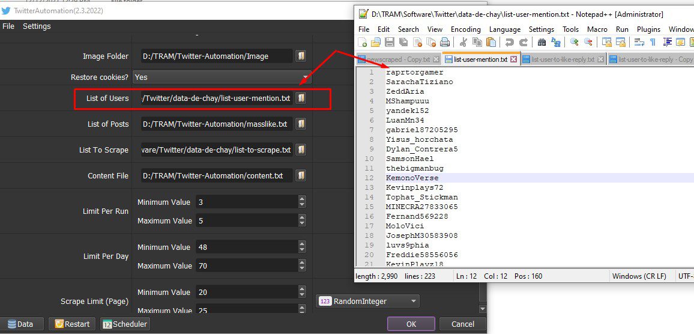Click the OK button

click(x=411, y=324)
